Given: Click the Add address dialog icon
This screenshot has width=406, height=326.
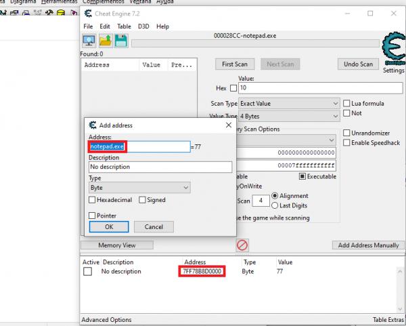Looking at the screenshot, I should [92, 125].
